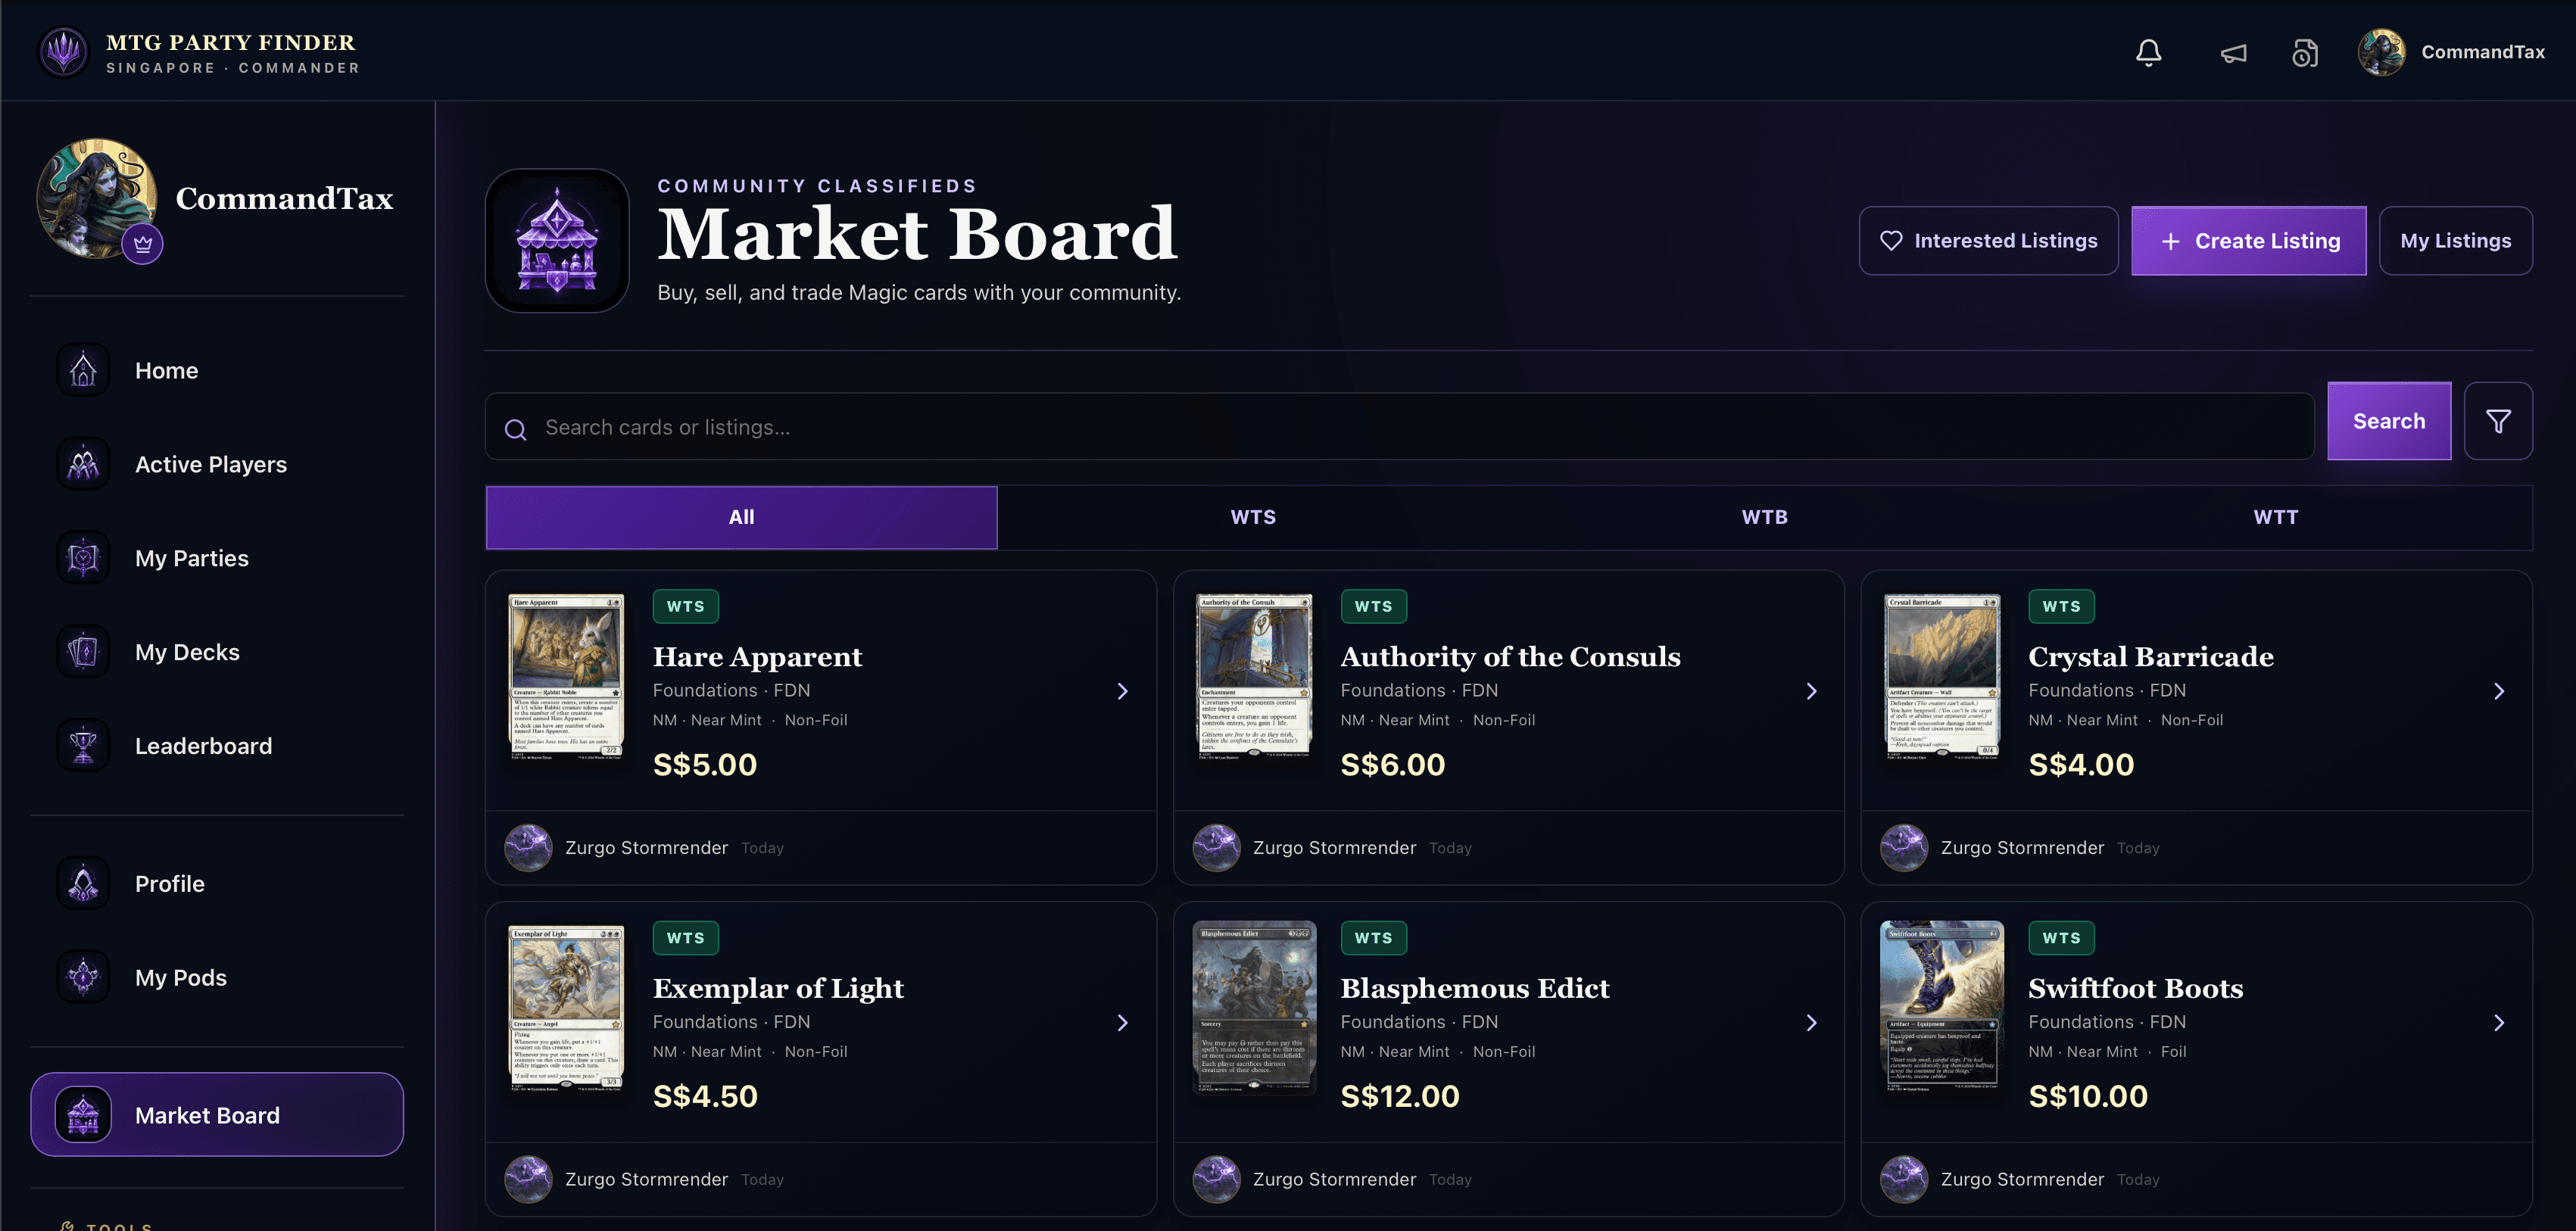2576x1231 pixels.
Task: Open Active Players page
Action: [217, 464]
